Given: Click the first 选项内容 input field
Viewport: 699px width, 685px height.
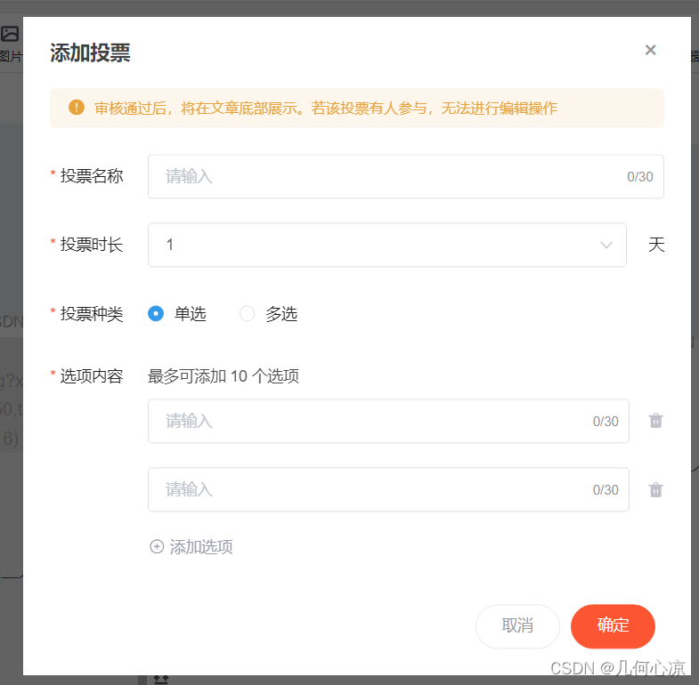Looking at the screenshot, I should [x=388, y=421].
